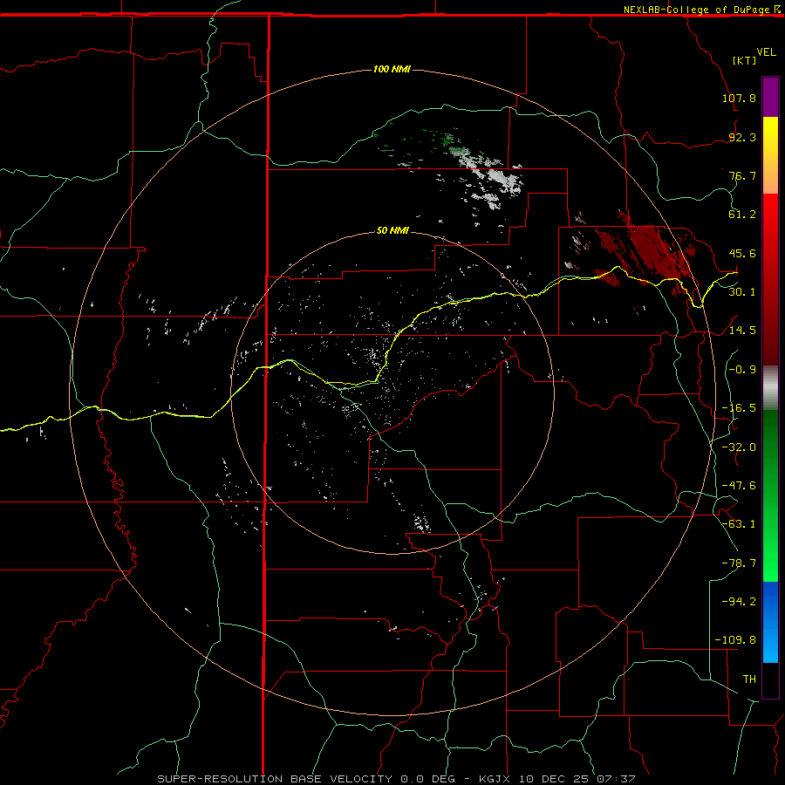Click the yellow-to-orange segment of the color bar
This screenshot has height=785, width=785.
770,155
